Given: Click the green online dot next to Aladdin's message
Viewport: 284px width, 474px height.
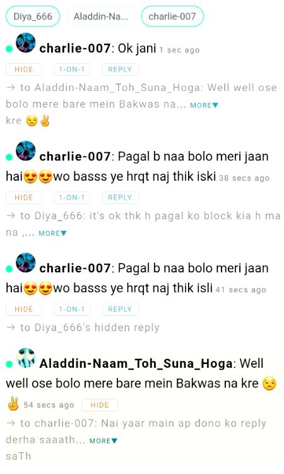Looking at the screenshot, I should point(9,363).
